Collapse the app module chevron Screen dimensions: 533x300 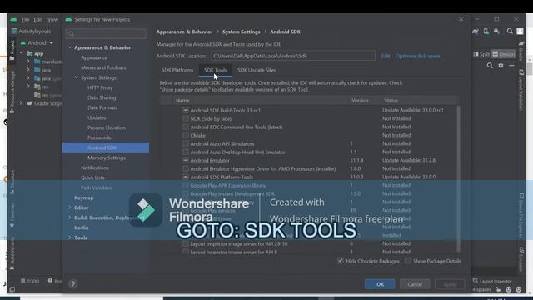[22, 53]
